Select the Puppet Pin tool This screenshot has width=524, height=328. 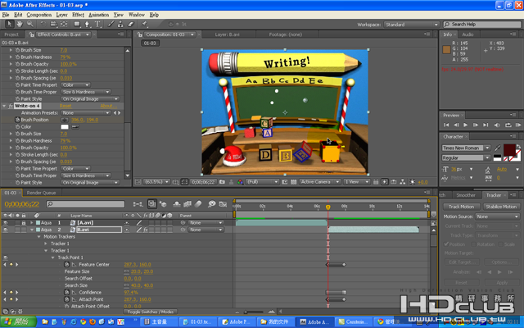click(144, 24)
